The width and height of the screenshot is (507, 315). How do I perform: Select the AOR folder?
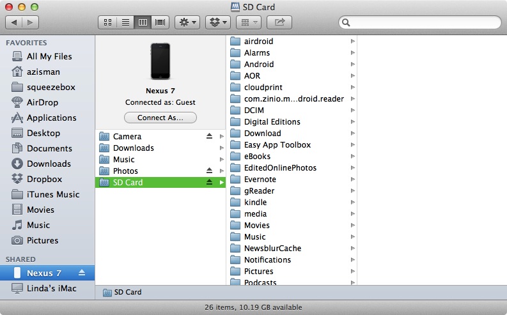point(293,76)
